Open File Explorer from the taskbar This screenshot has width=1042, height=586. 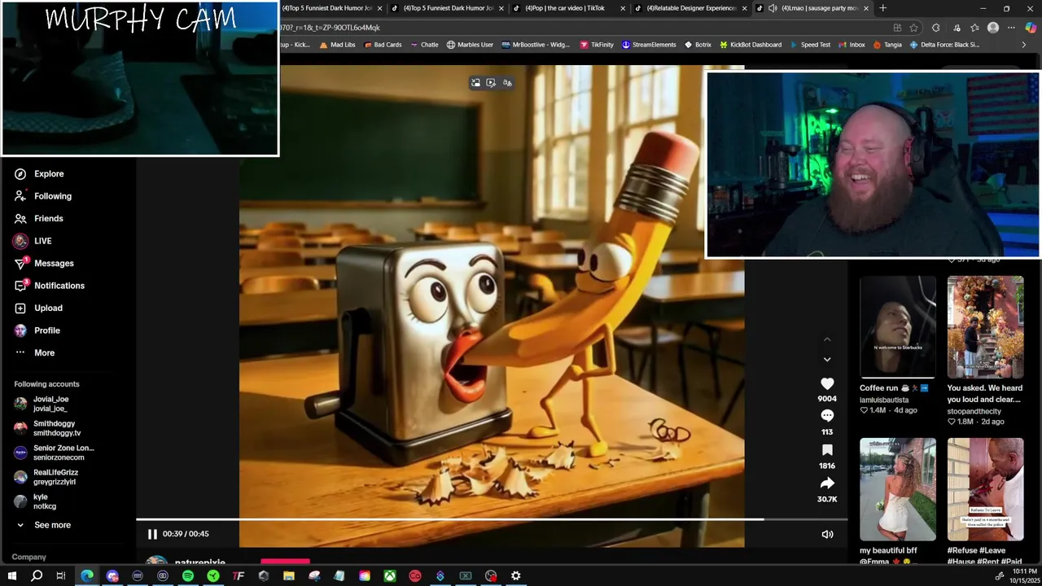click(289, 576)
